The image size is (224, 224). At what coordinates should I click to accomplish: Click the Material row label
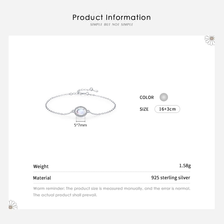[x=42, y=178]
